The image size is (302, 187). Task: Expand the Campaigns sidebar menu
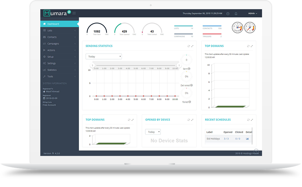click(x=60, y=43)
